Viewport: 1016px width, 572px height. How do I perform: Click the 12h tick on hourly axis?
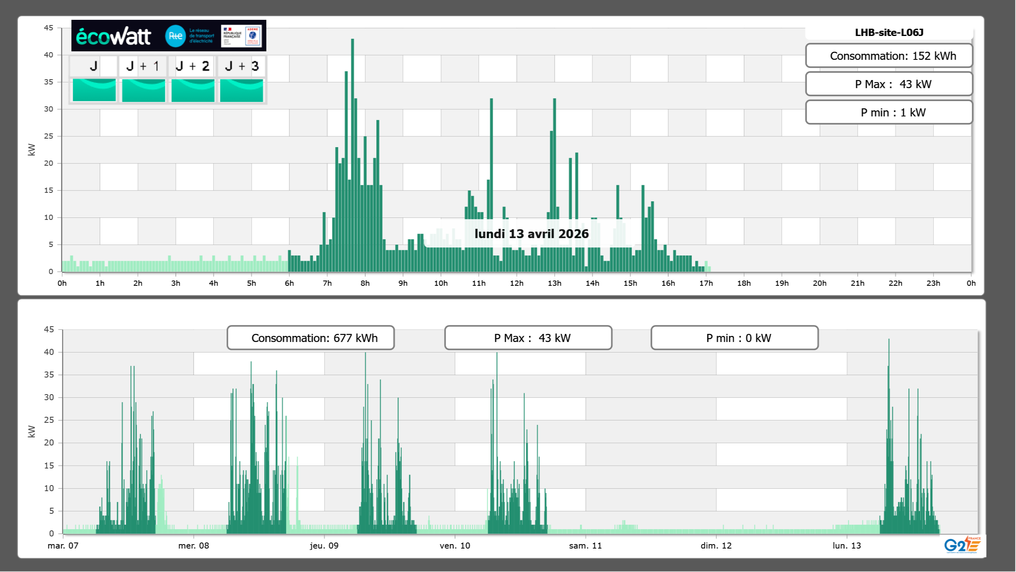coord(516,283)
